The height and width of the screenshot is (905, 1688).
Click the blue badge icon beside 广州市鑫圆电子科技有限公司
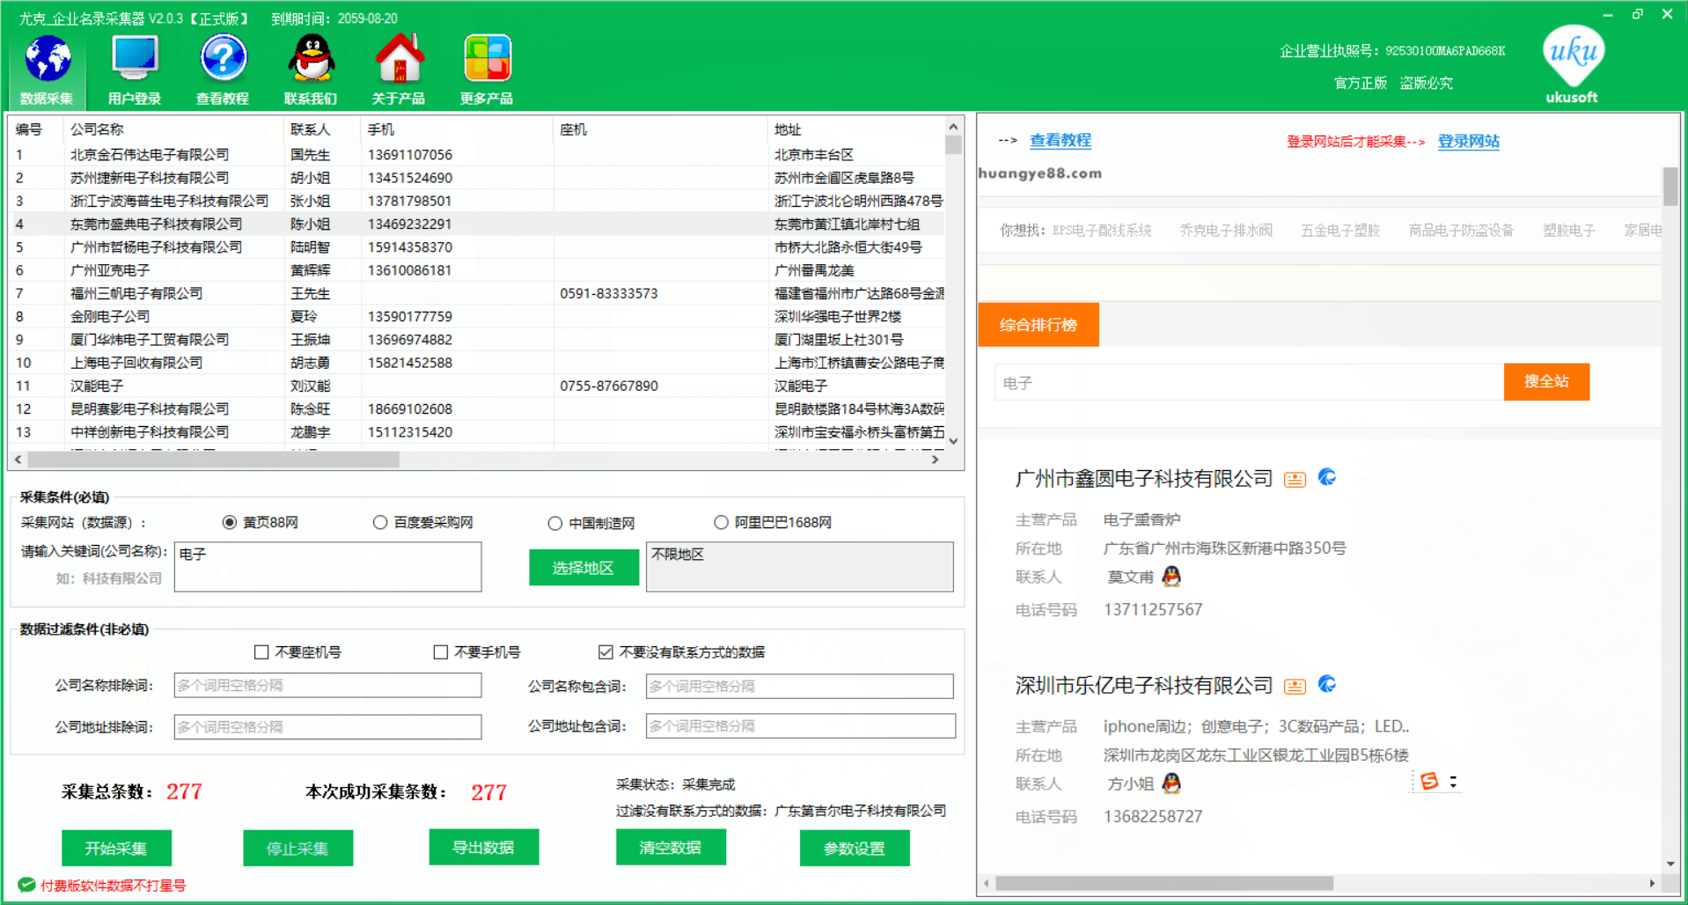pos(1327,477)
